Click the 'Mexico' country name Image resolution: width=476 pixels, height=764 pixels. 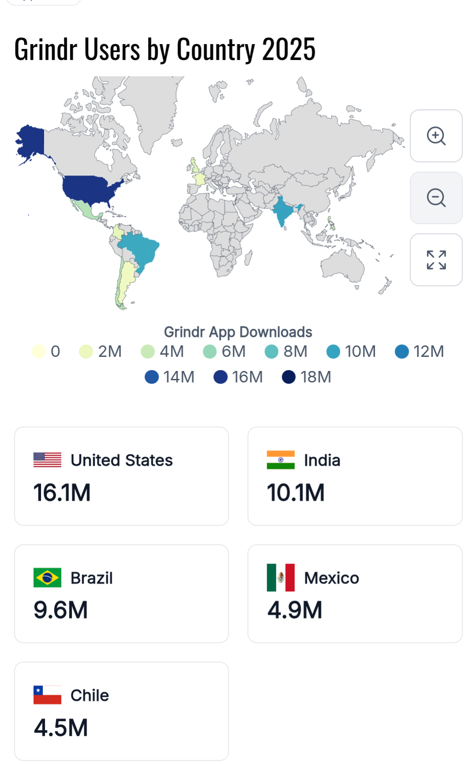pos(332,578)
